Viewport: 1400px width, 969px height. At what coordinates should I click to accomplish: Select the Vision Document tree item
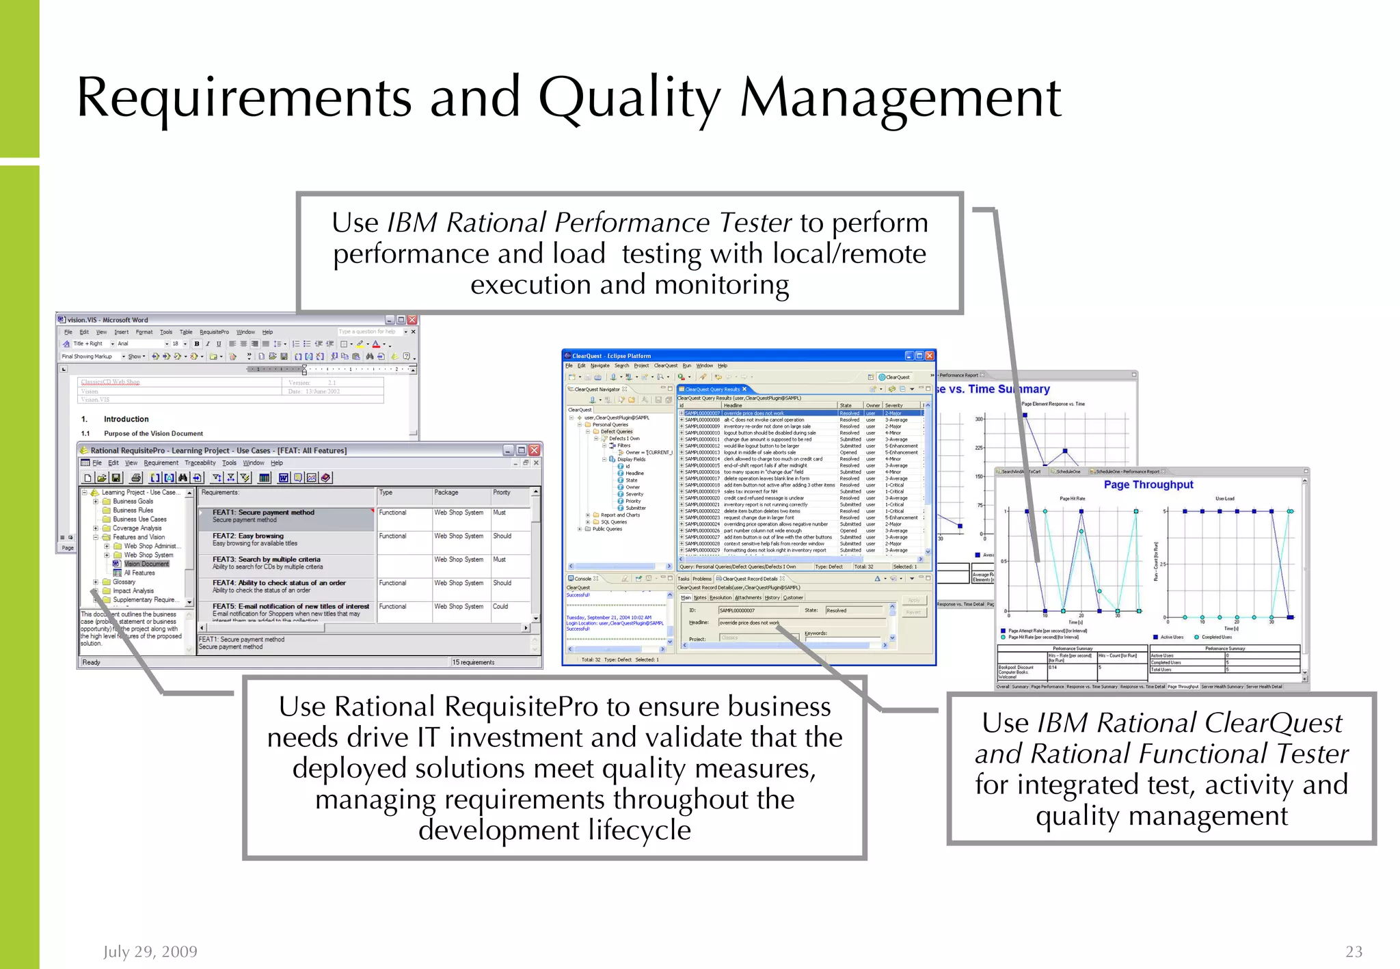point(146,564)
